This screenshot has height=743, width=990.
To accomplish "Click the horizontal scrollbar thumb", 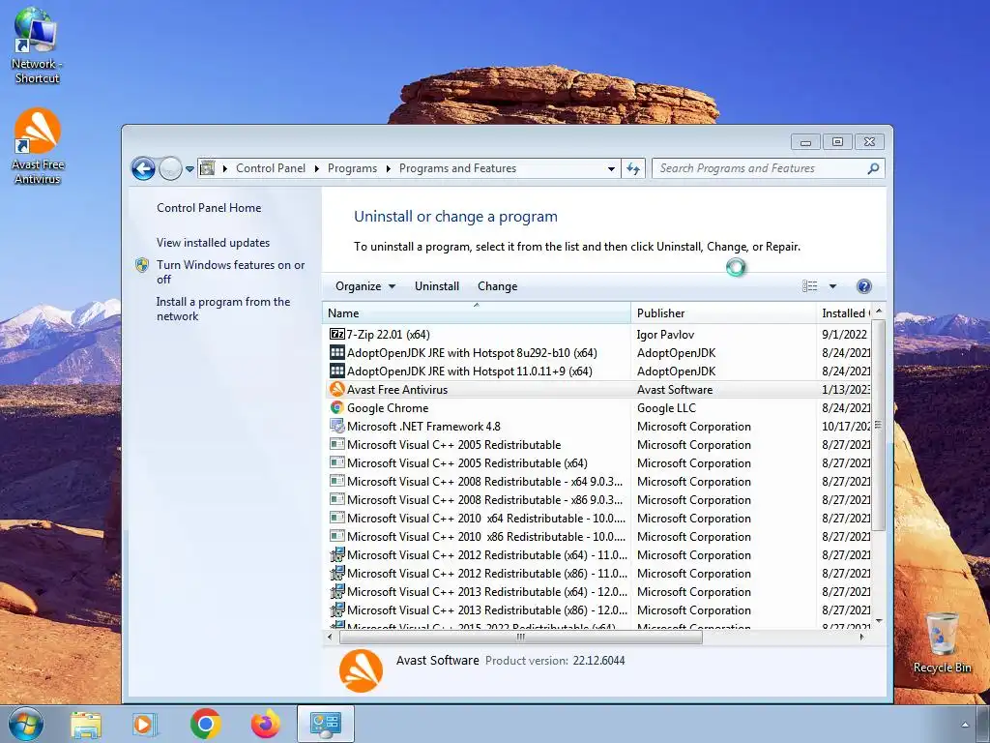I will [x=521, y=637].
